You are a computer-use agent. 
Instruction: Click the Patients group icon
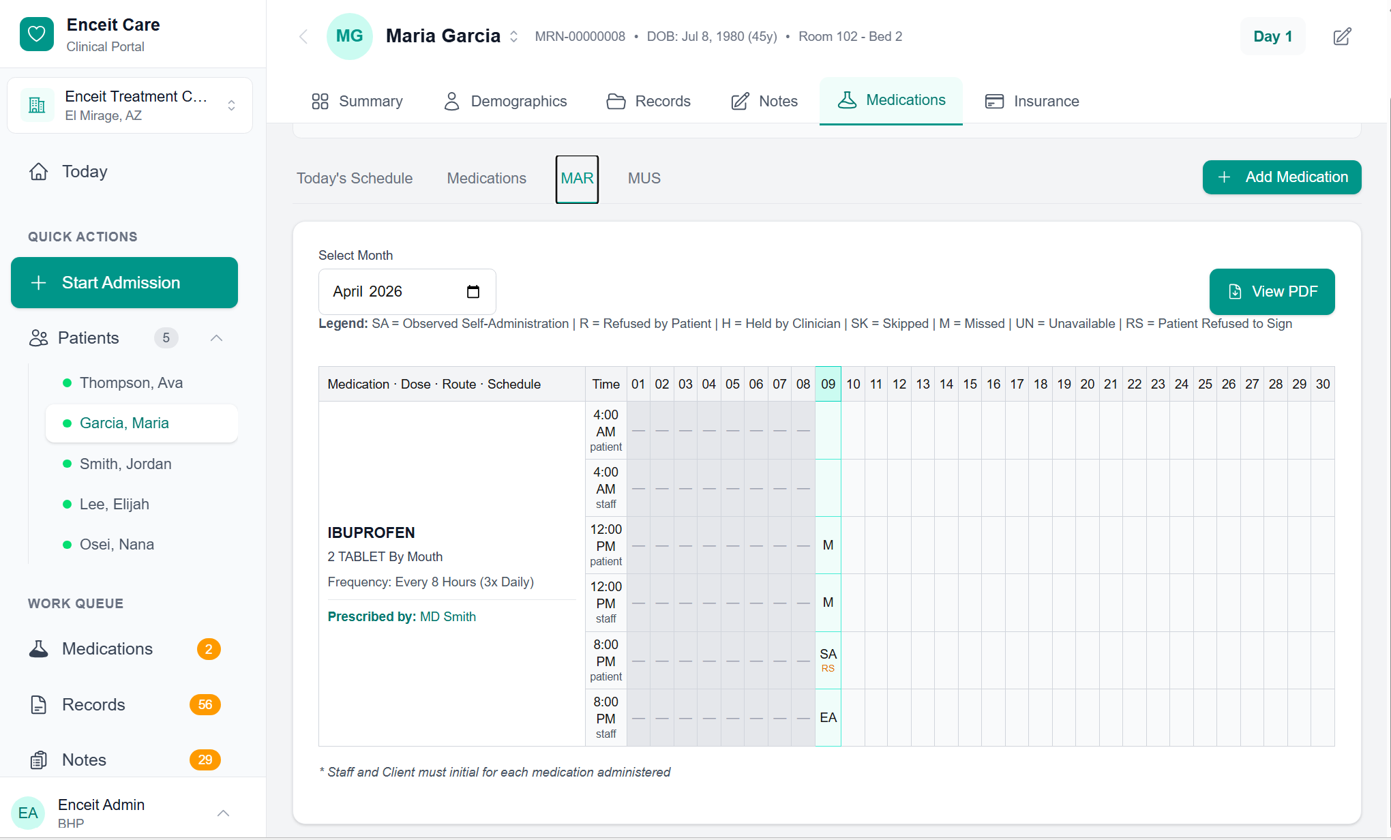(39, 337)
